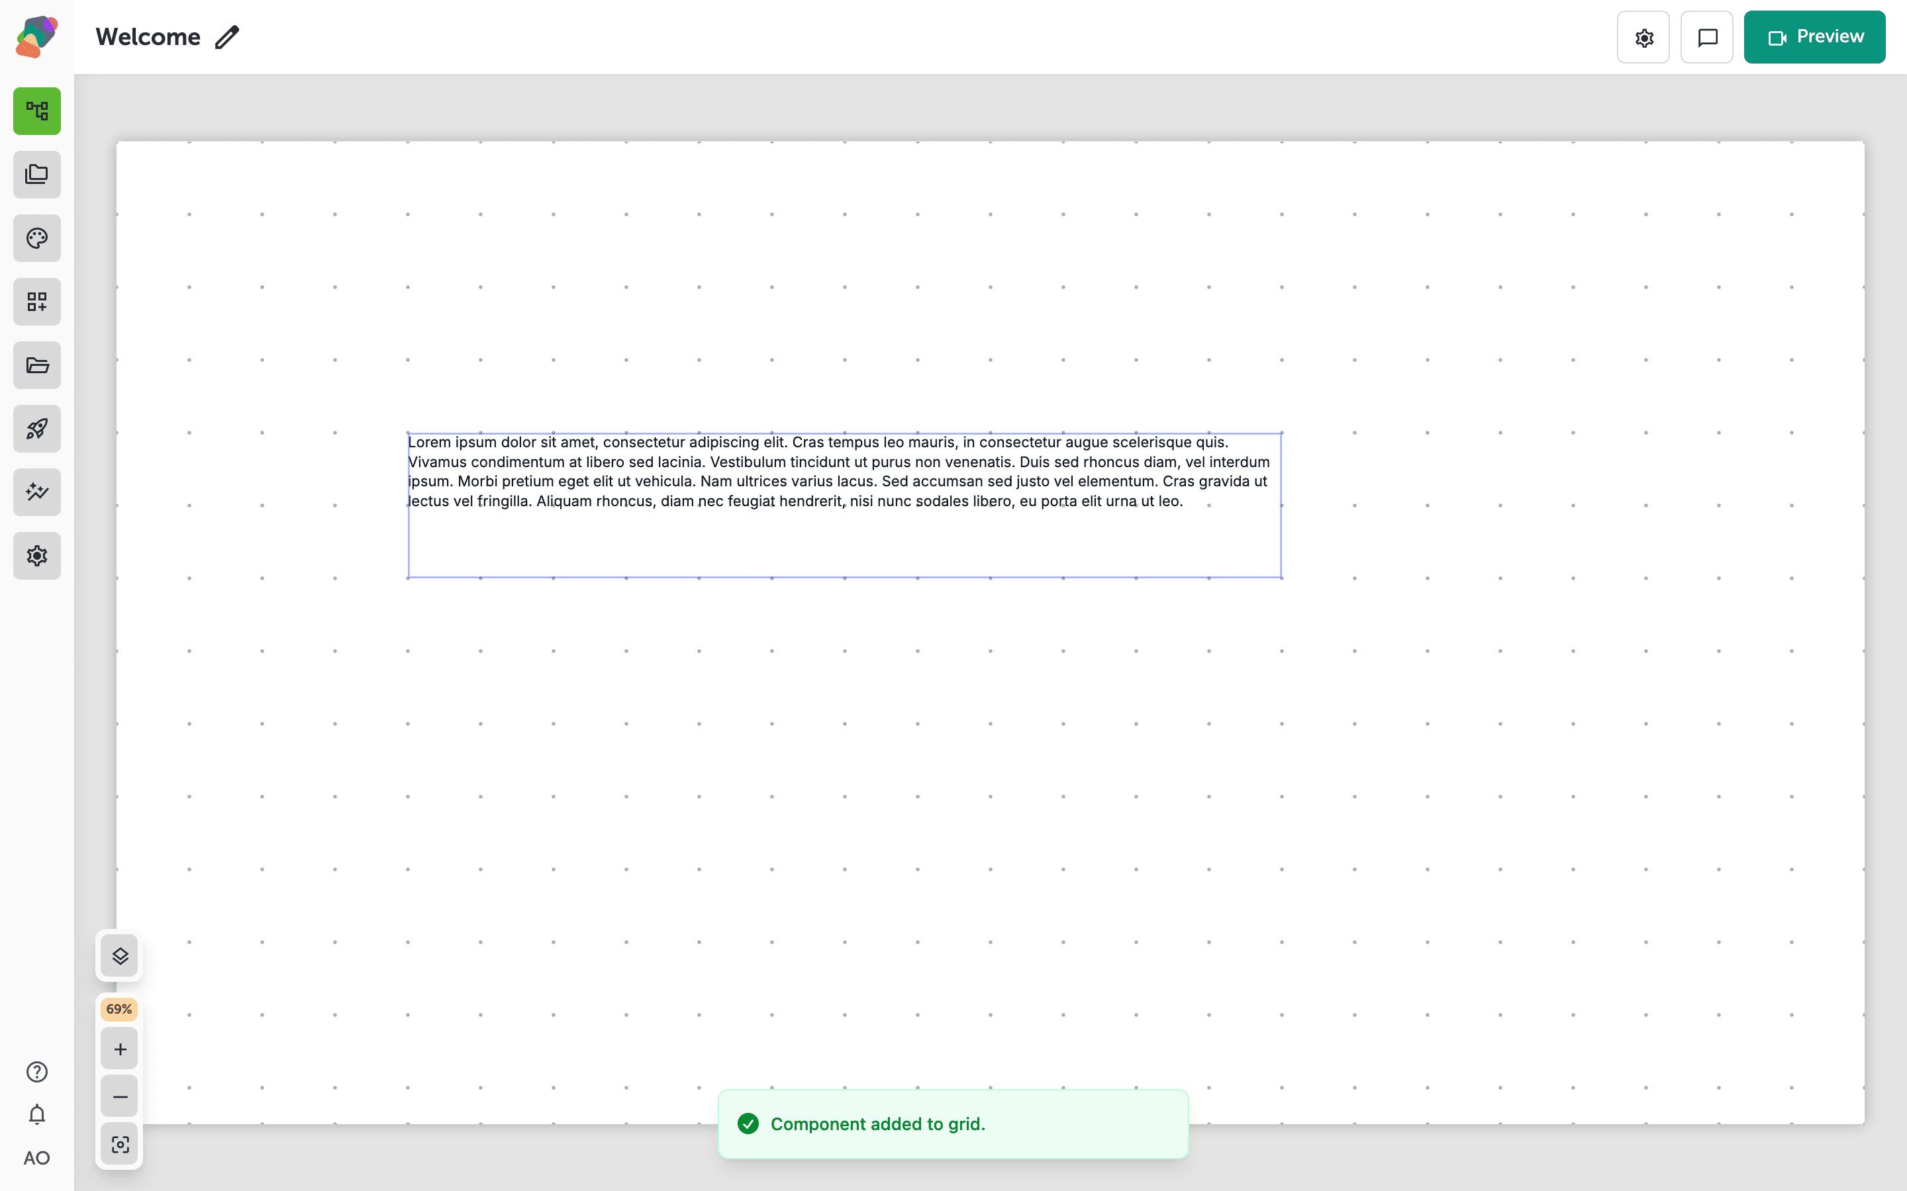This screenshot has height=1191, width=1907.
Task: Open the sidebar settings gear
Action: (37, 556)
